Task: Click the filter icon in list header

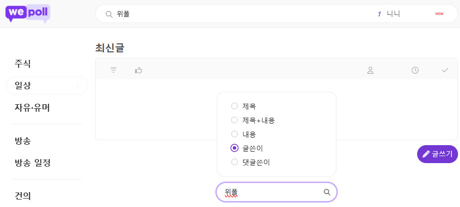Action: pos(114,70)
